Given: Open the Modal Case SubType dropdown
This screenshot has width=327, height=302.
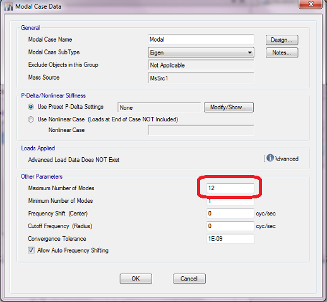Looking at the screenshot, I should point(201,52).
